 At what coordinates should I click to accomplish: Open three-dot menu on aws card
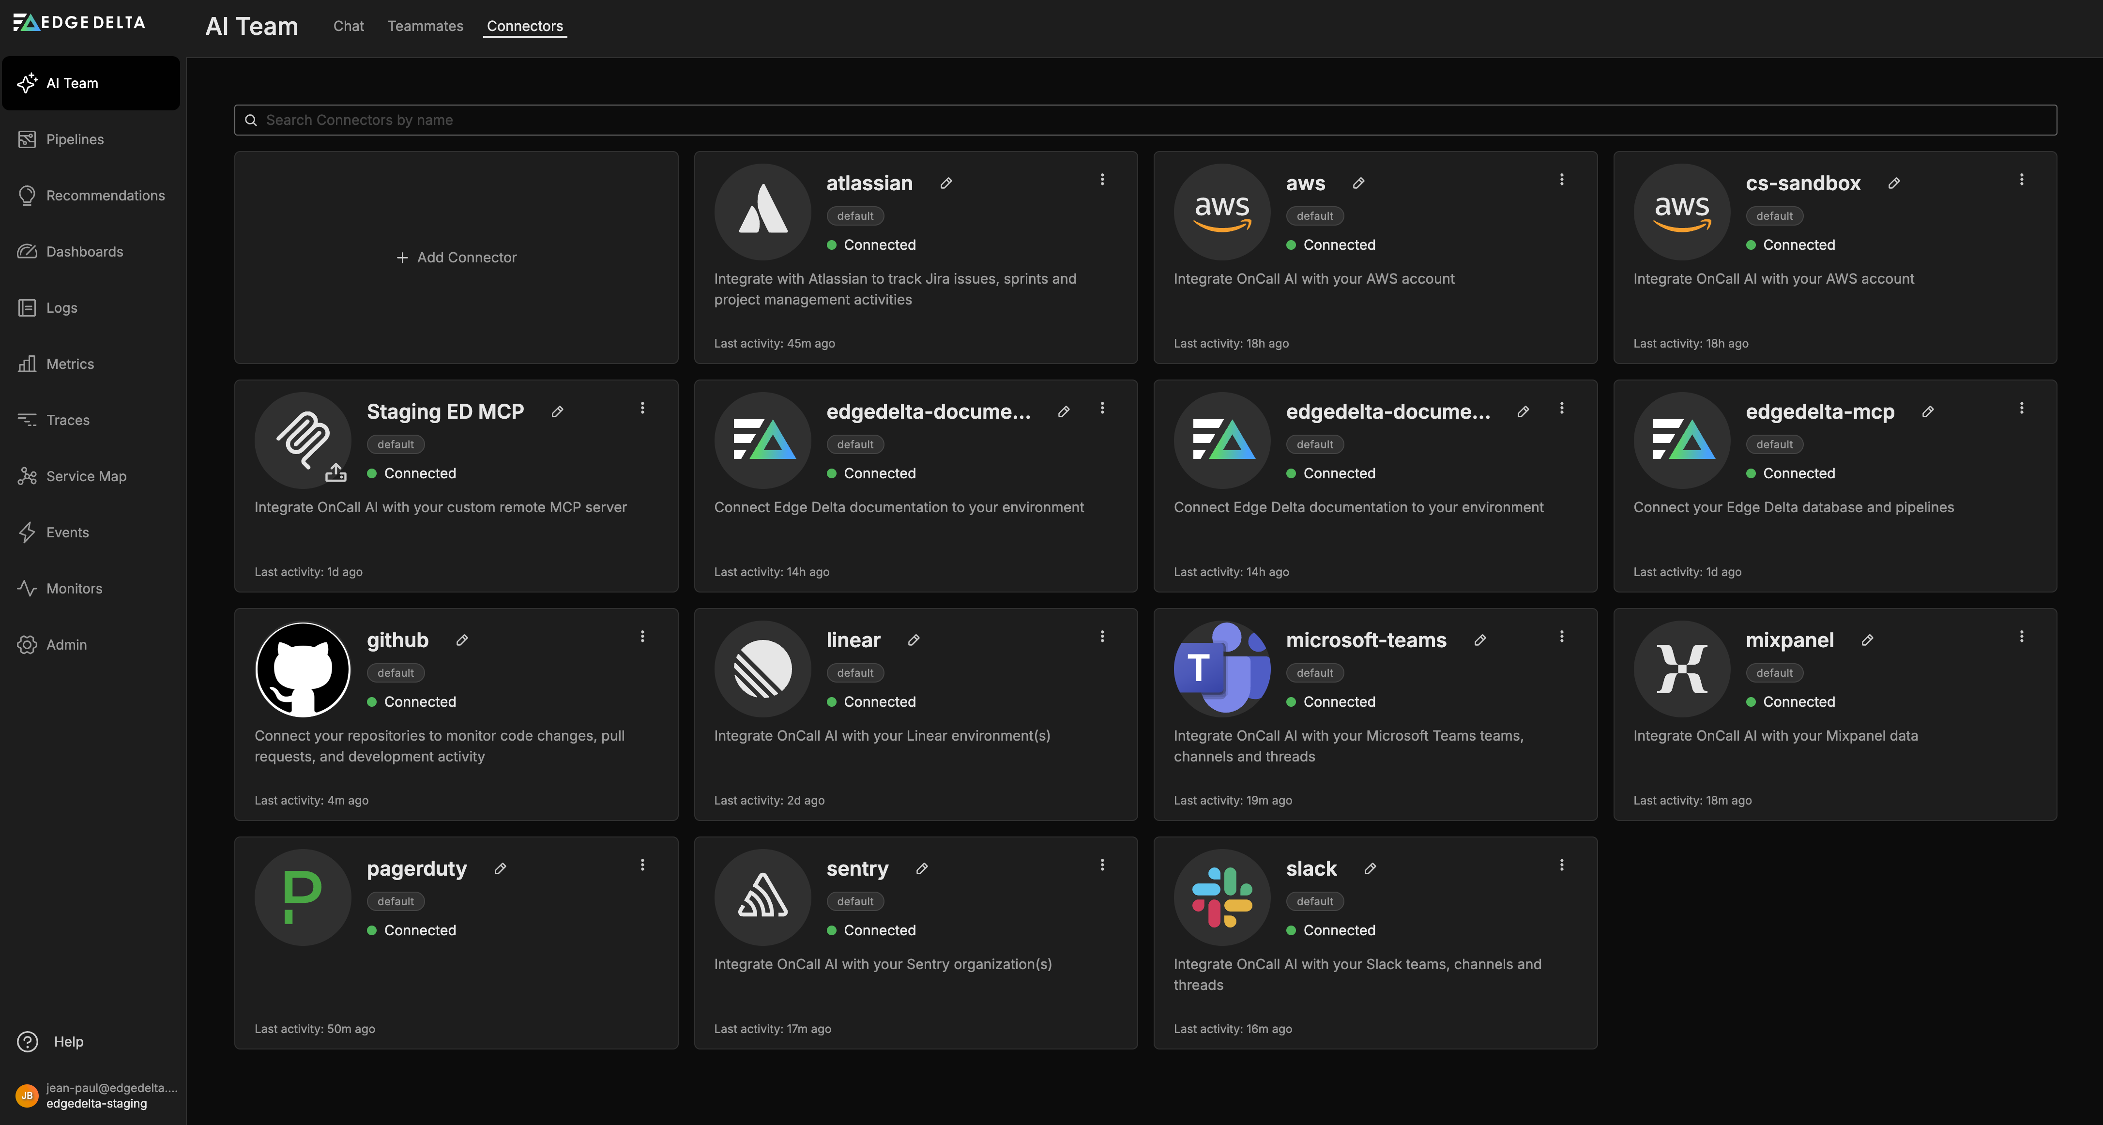click(1562, 180)
